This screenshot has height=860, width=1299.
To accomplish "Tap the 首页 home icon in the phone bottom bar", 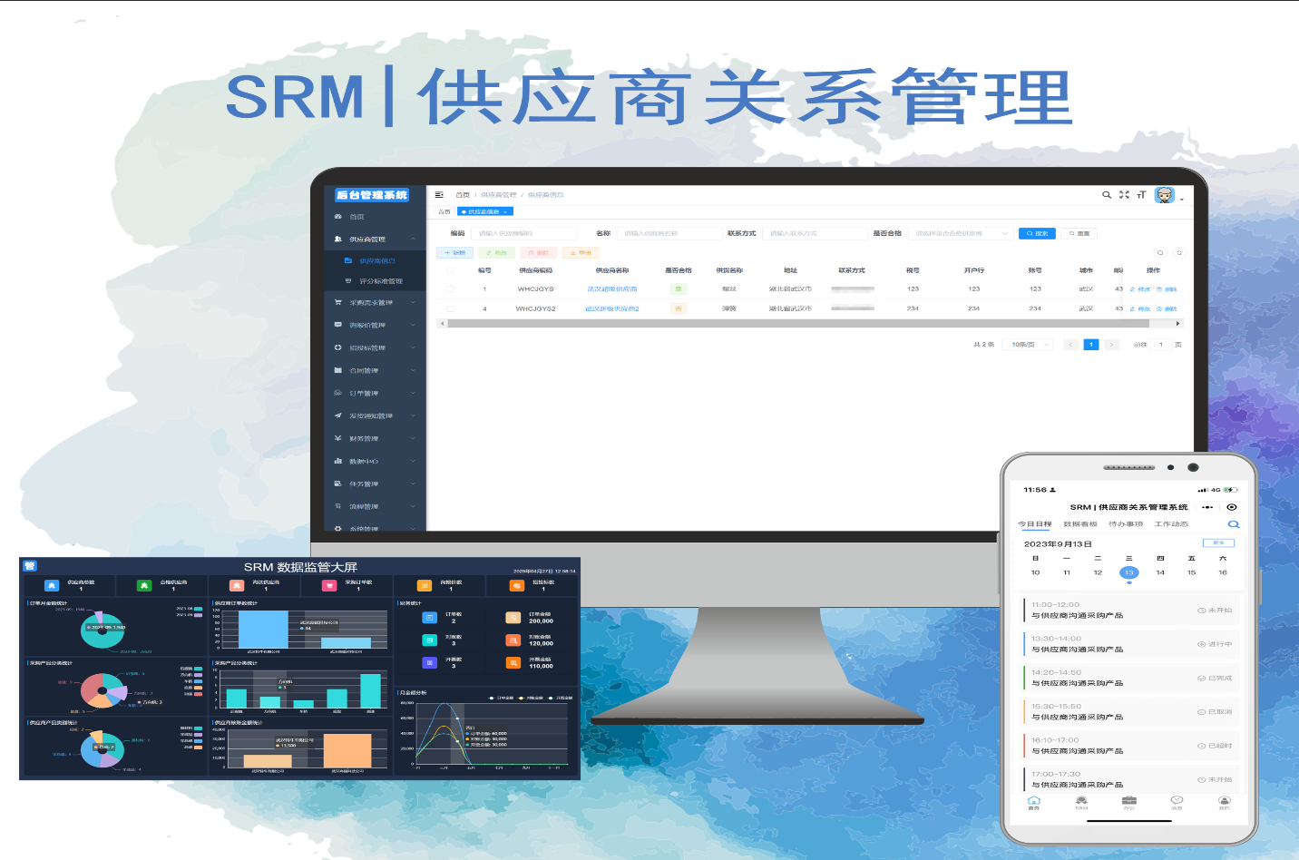I will click(1033, 803).
